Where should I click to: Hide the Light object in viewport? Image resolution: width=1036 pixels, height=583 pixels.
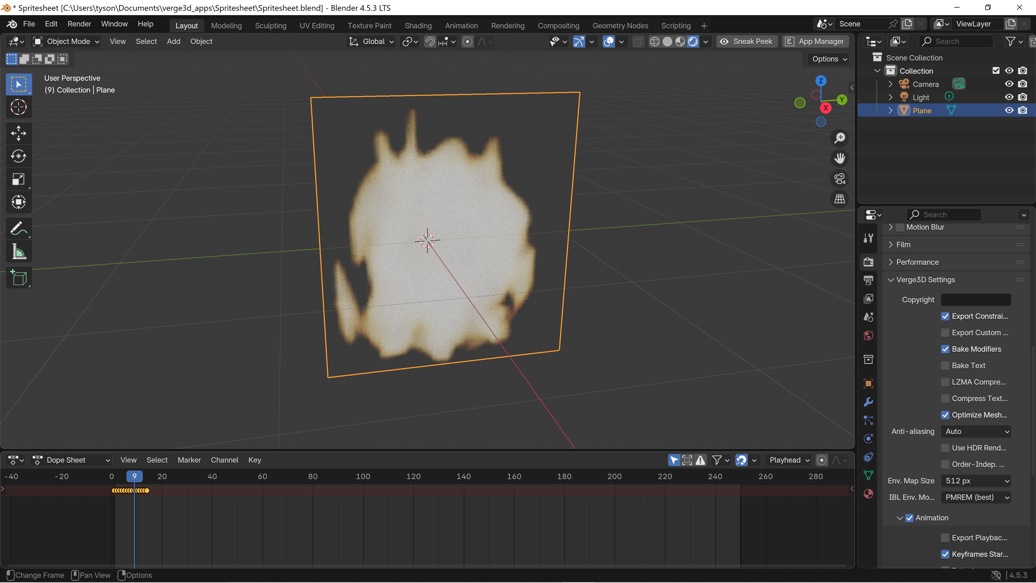click(x=1009, y=97)
